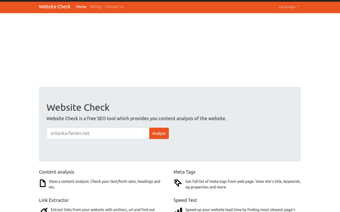This screenshot has height=212, width=340.
Task: Click 'Speed-up your website load time' text
Action: coord(240,210)
